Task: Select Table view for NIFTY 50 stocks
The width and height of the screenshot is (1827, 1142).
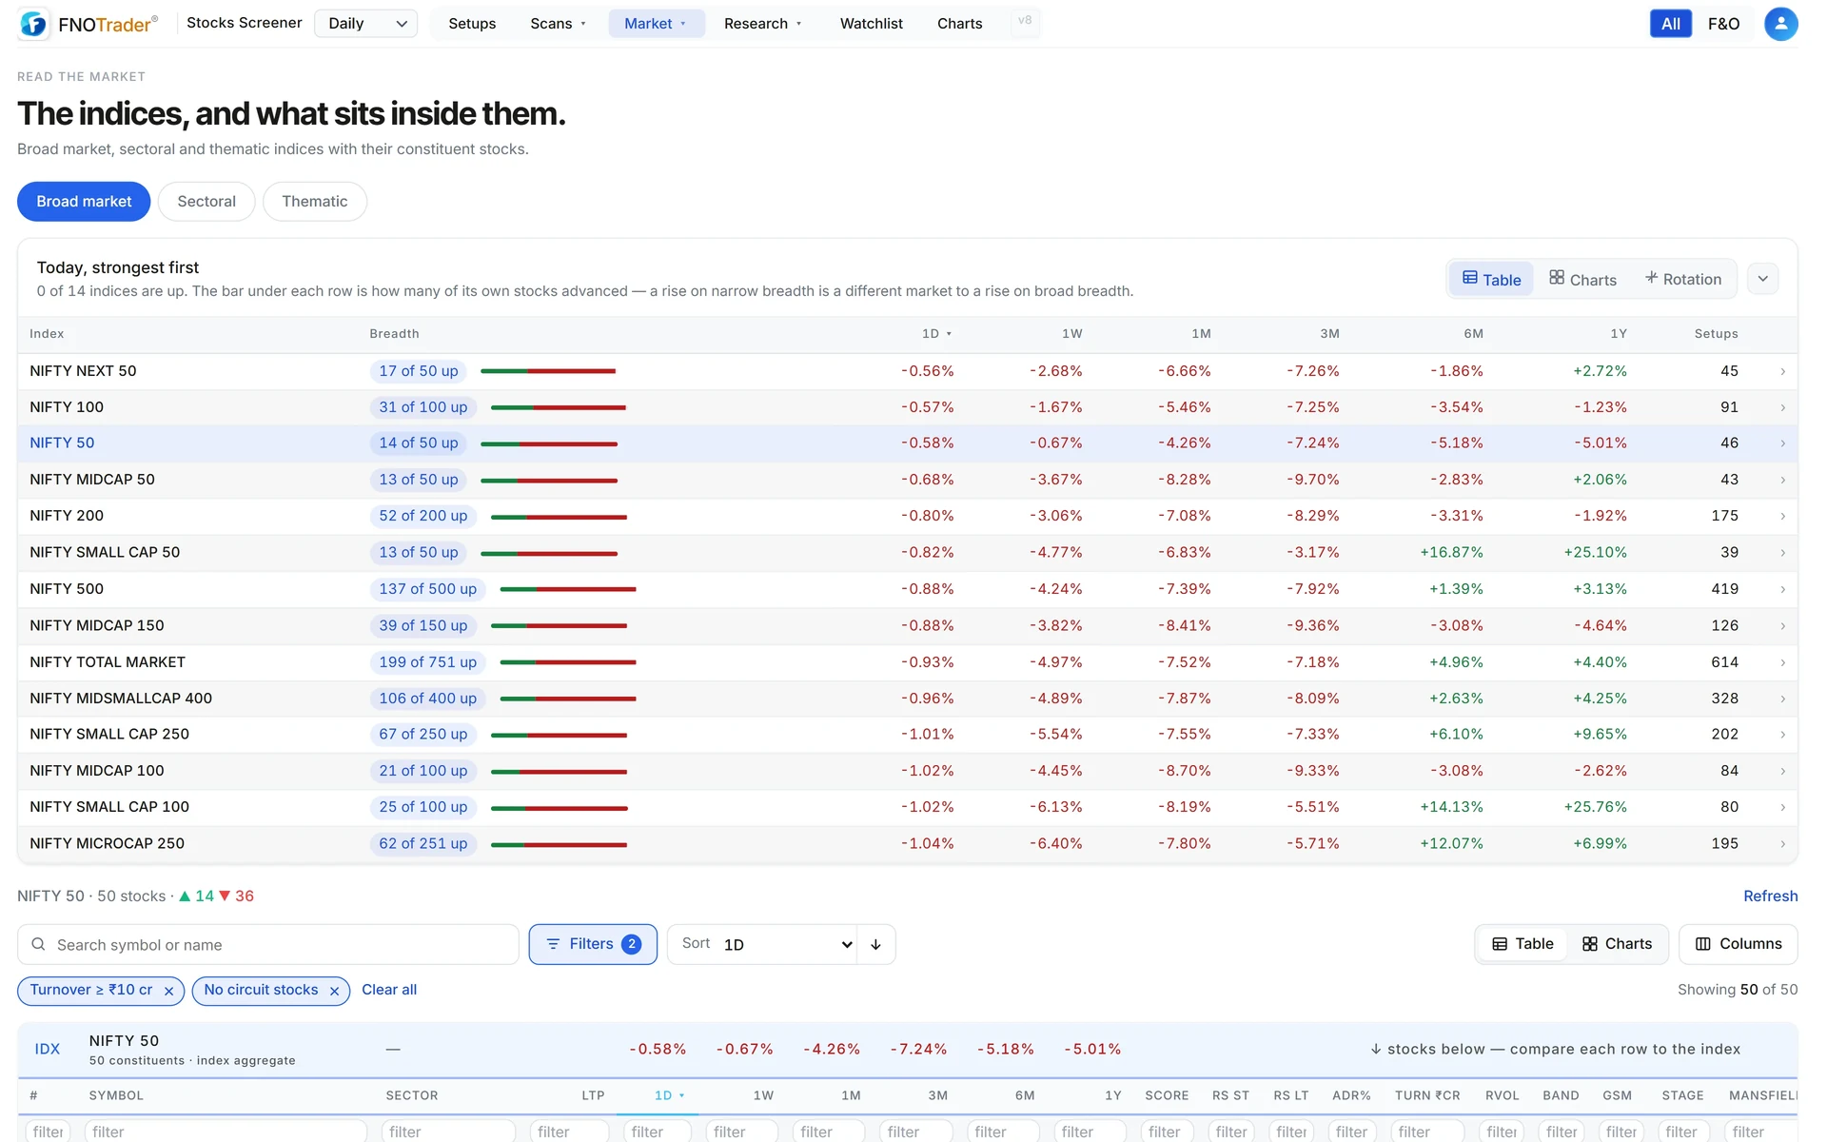Action: 1522,943
